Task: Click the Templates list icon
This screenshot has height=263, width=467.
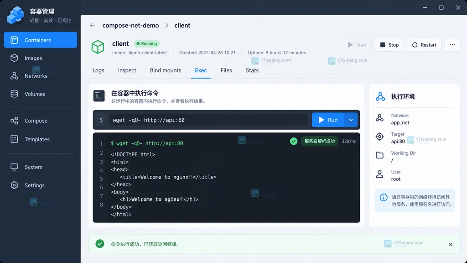Action: point(14,139)
